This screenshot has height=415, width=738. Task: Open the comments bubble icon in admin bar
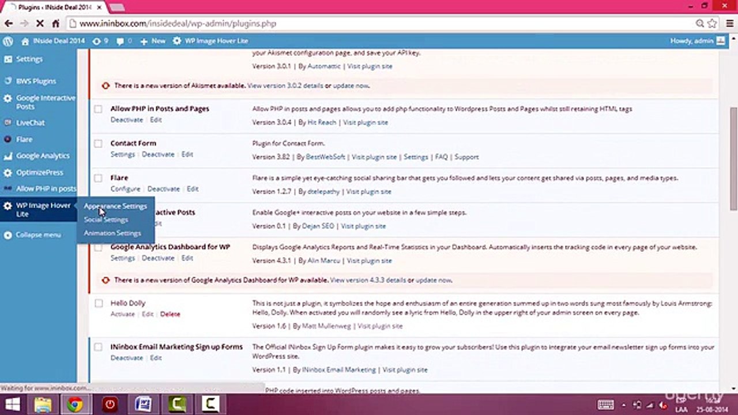pos(119,41)
